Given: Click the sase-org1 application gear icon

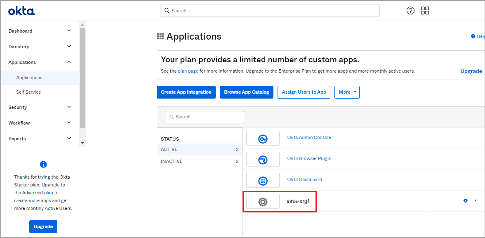Looking at the screenshot, I should tap(263, 201).
